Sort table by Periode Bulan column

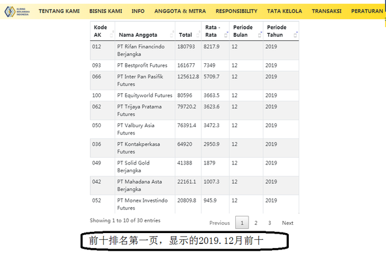coord(246,31)
